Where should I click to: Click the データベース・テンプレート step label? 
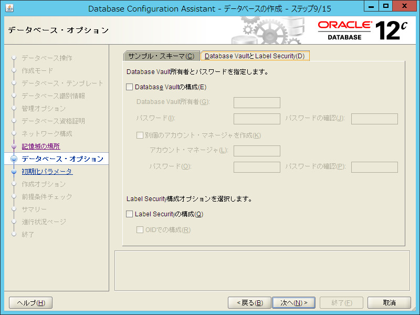(x=62, y=83)
